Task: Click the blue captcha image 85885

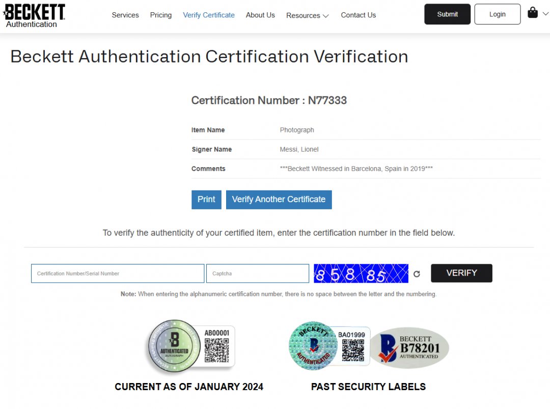Action: pos(361,273)
